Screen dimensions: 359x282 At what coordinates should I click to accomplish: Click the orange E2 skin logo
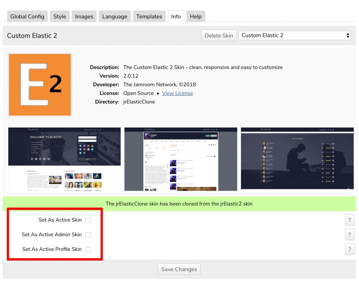pyautogui.click(x=40, y=85)
